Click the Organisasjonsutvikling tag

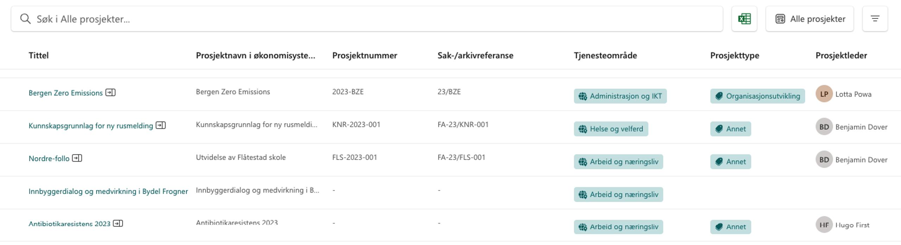point(757,96)
